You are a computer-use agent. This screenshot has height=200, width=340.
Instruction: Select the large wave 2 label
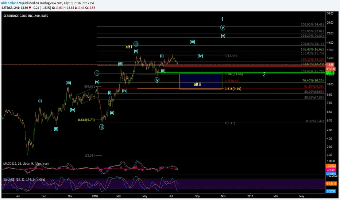click(x=264, y=75)
